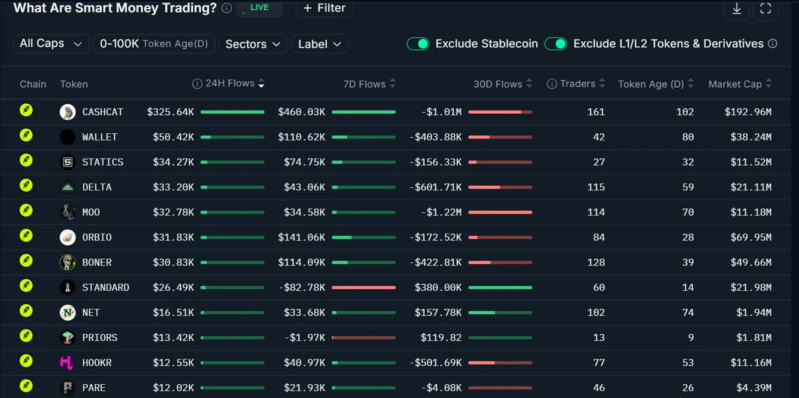Toggle Exclude L1/L2 Tokens & Derivatives switch
Screen dimensions: 799x398
556,44
